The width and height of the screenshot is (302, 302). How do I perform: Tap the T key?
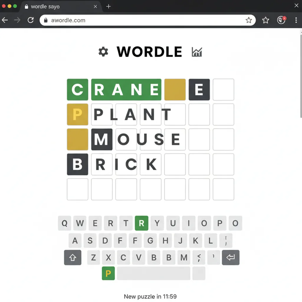tap(126, 223)
